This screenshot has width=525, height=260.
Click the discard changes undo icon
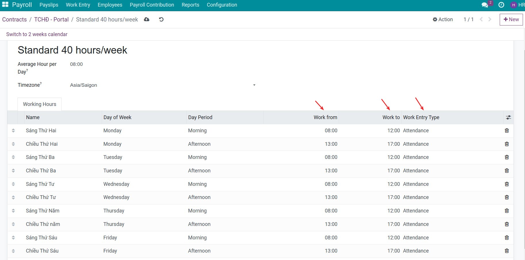[x=161, y=19]
